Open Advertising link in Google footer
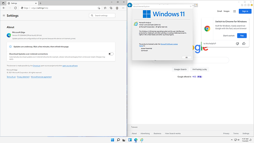 point(145,133)
